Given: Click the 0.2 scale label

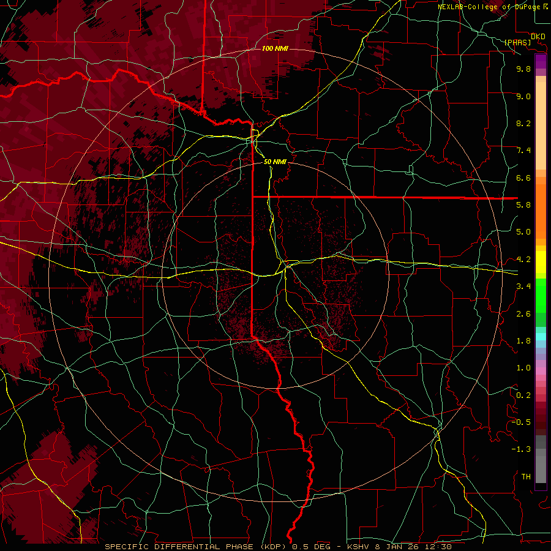Looking at the screenshot, I should pos(523,395).
